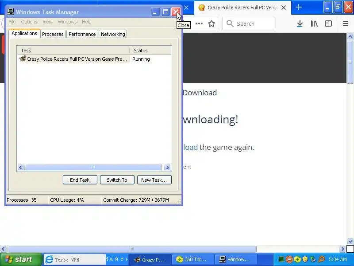Click the orange magnifier tray icon
Screen dimensions: 354x266
[321, 259]
